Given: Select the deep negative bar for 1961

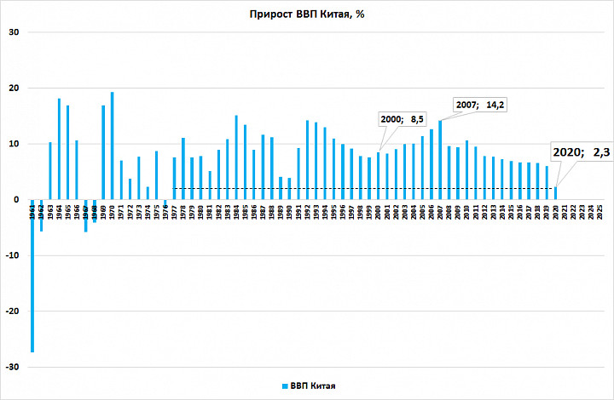Looking at the screenshot, I should tap(32, 276).
